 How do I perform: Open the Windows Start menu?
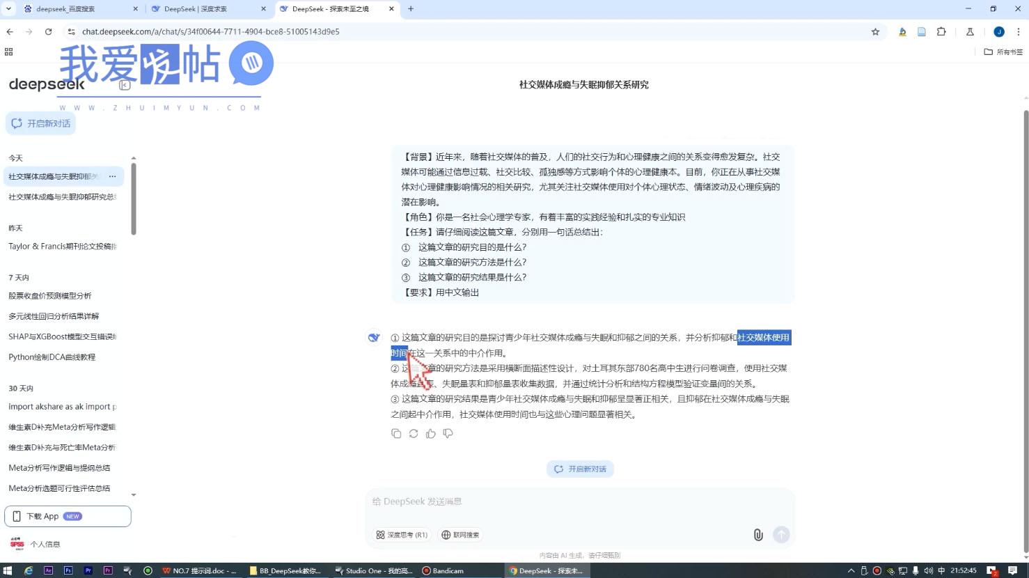pyautogui.click(x=8, y=570)
